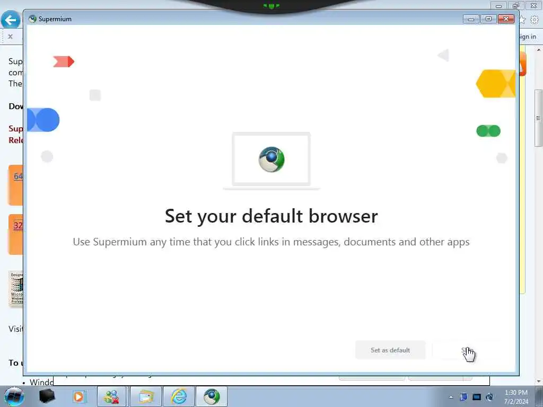Maximize the Supermium window

pyautogui.click(x=488, y=19)
